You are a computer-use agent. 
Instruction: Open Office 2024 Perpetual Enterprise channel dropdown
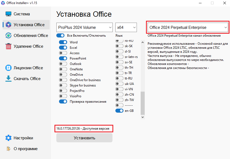point(188,27)
